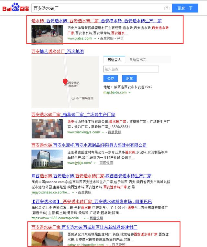Open https://www.1688.com/topic URL link
This screenshot has width=207, height=247.
click(57, 218)
